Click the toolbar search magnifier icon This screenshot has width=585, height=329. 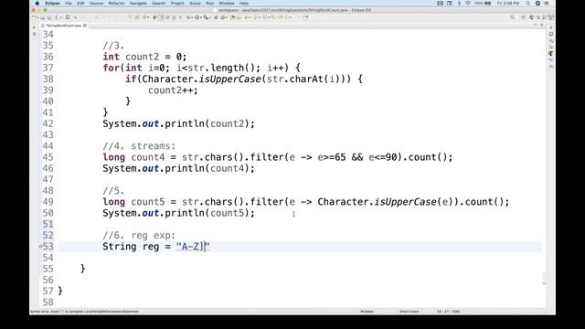512,17
